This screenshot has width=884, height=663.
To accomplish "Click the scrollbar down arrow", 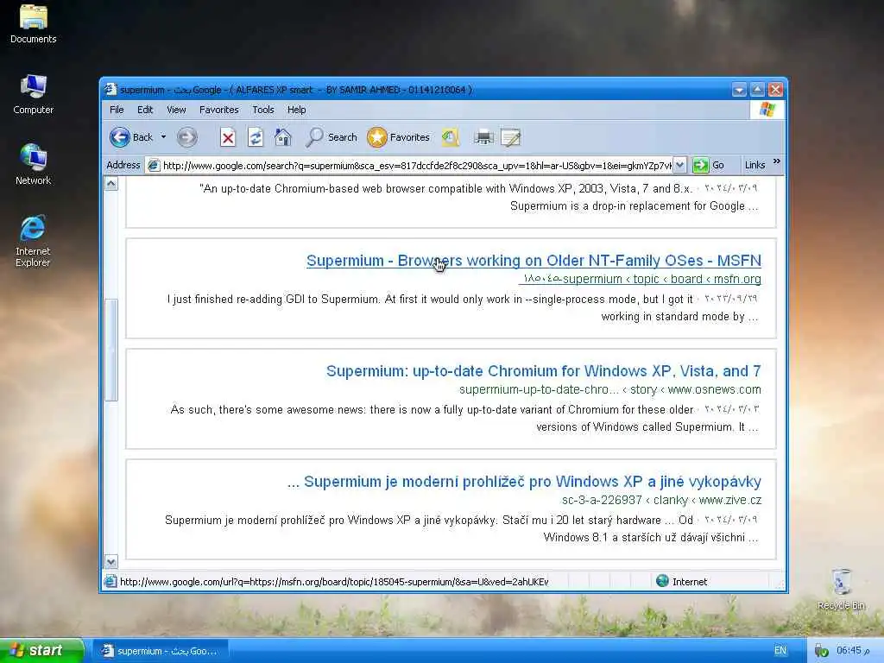I will [111, 561].
